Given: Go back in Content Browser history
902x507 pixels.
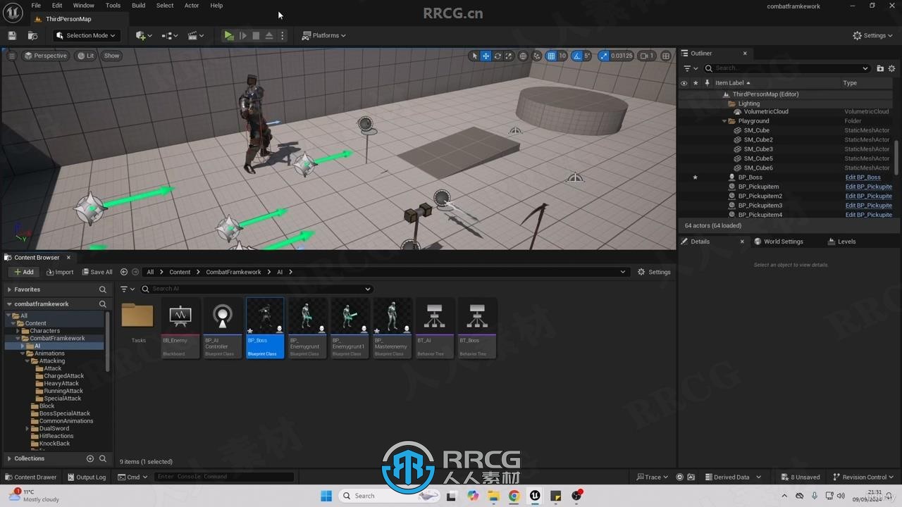Looking at the screenshot, I should pyautogui.click(x=124, y=272).
